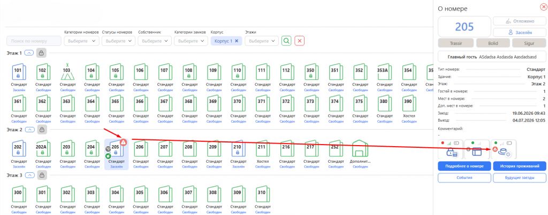Open Собственник dropdown
This screenshot has height=215, width=548.
[155, 41]
